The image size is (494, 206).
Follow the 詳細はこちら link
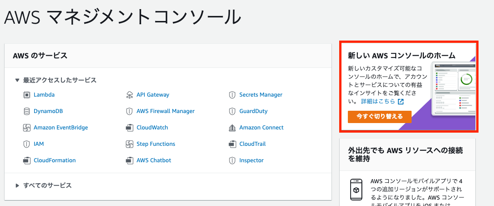pyautogui.click(x=378, y=101)
